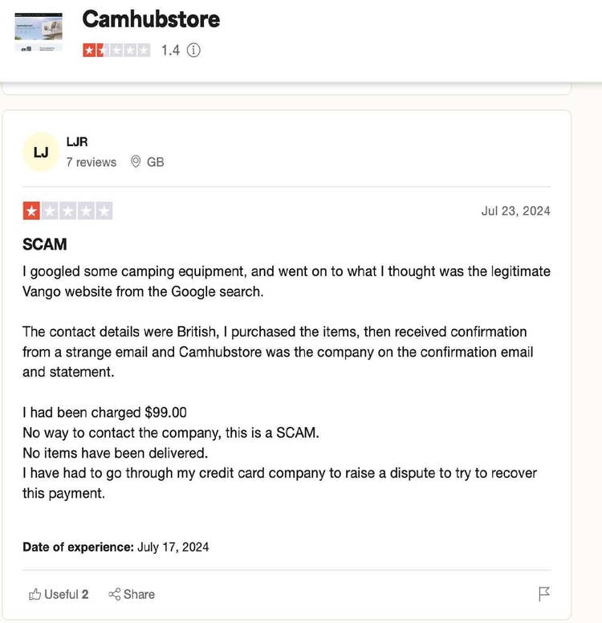Click the Share icon below the review

tap(114, 594)
